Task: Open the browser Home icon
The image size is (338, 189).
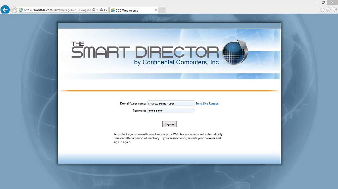Action: coord(323,10)
